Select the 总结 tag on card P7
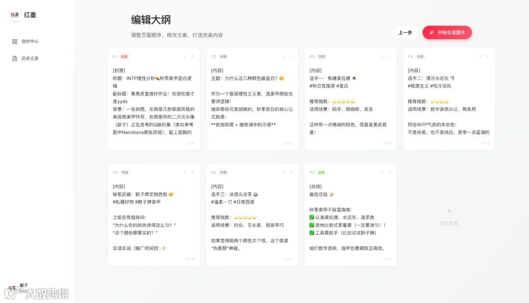Screen dimensions: 529x303 (322, 172)
